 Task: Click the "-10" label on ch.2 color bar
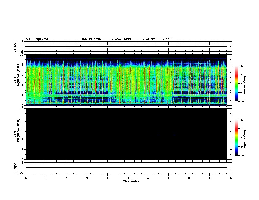pos(242,156)
